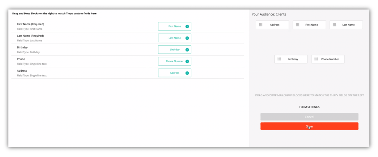Click 'Field Type: Single line text' under Address
This screenshot has height=157, width=378.
pos(32,75)
